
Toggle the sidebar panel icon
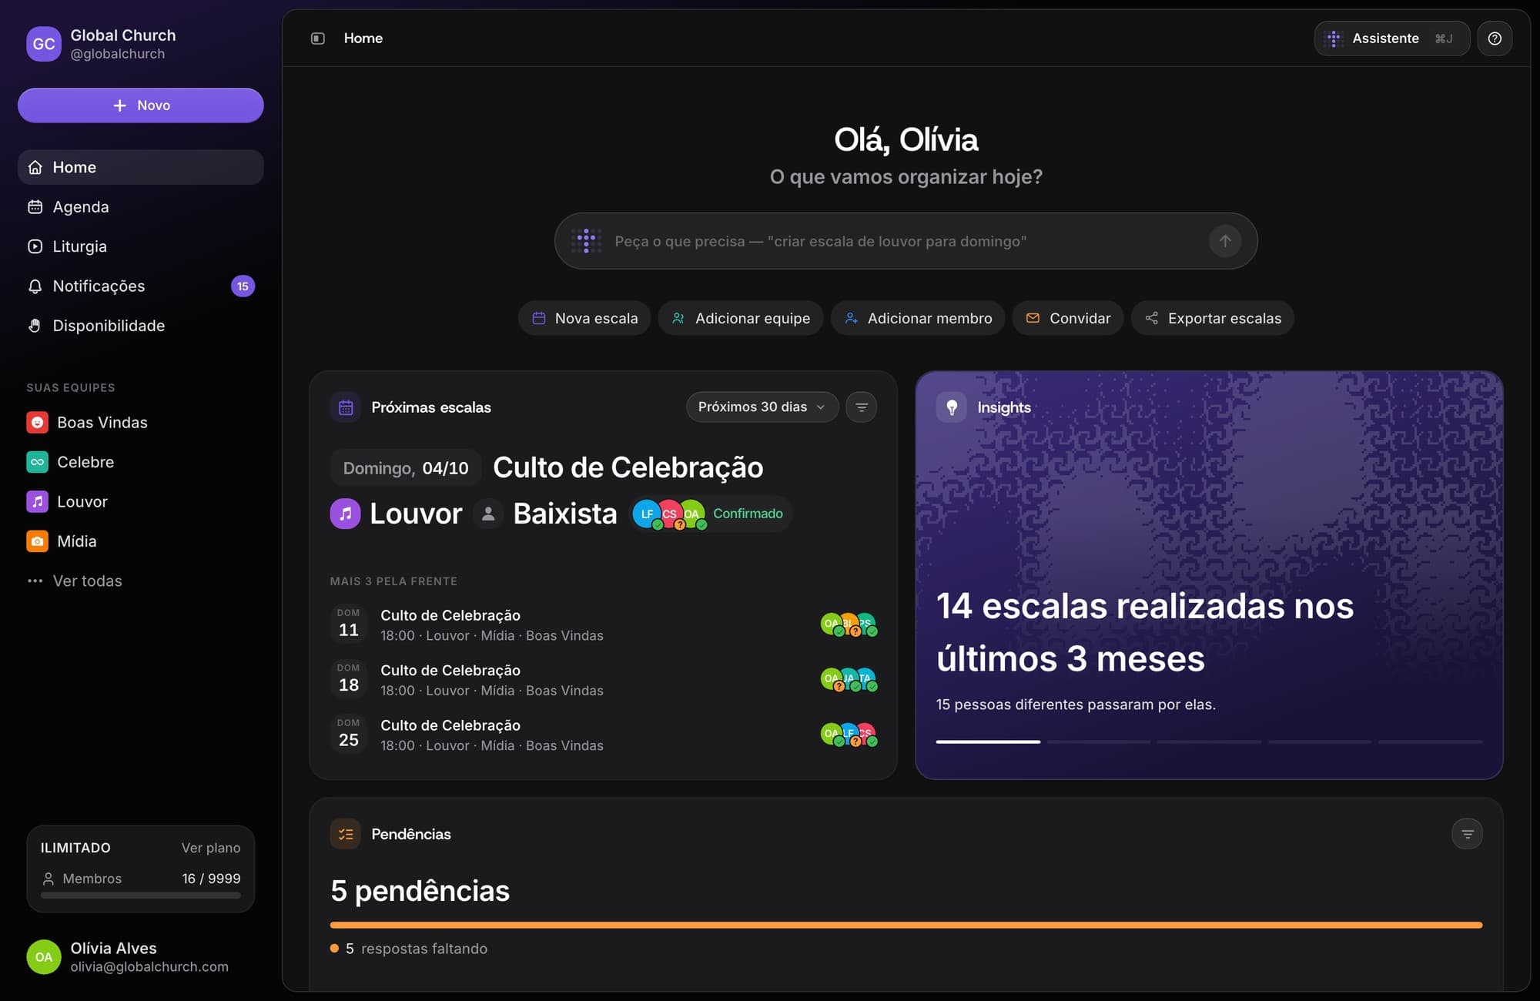[x=318, y=38]
